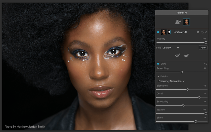Viewport: 211px width, 132px height.
Task: Open Portrait AI settings gear
Action: [x=198, y=32]
